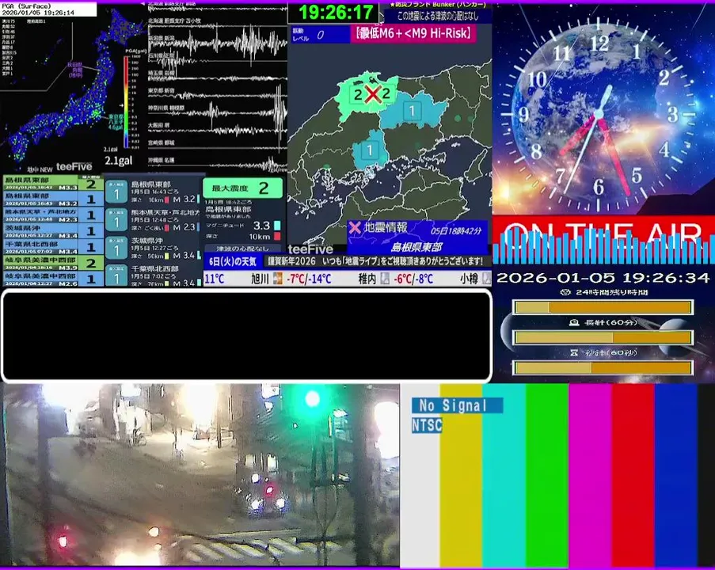Click the weather icon next to 旭川

(277, 278)
